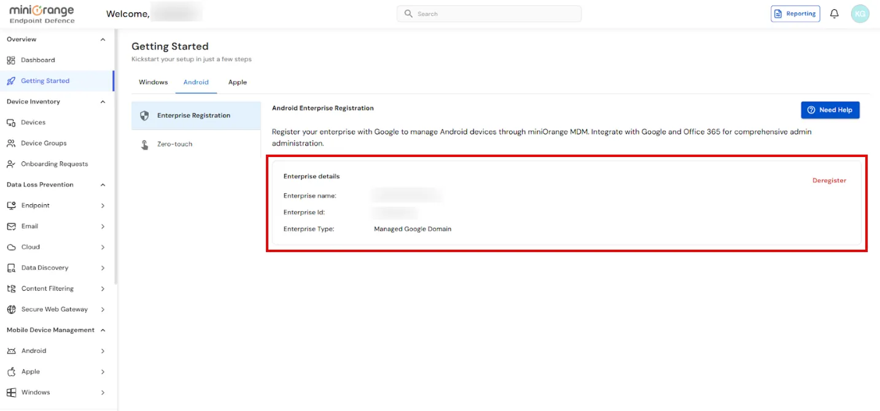Expand the Email submenu arrow

103,226
